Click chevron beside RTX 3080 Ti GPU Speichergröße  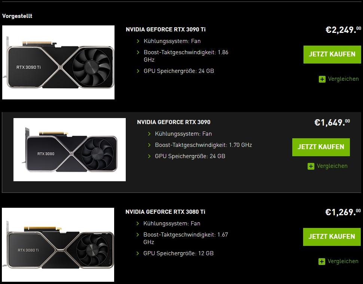pos(138,253)
